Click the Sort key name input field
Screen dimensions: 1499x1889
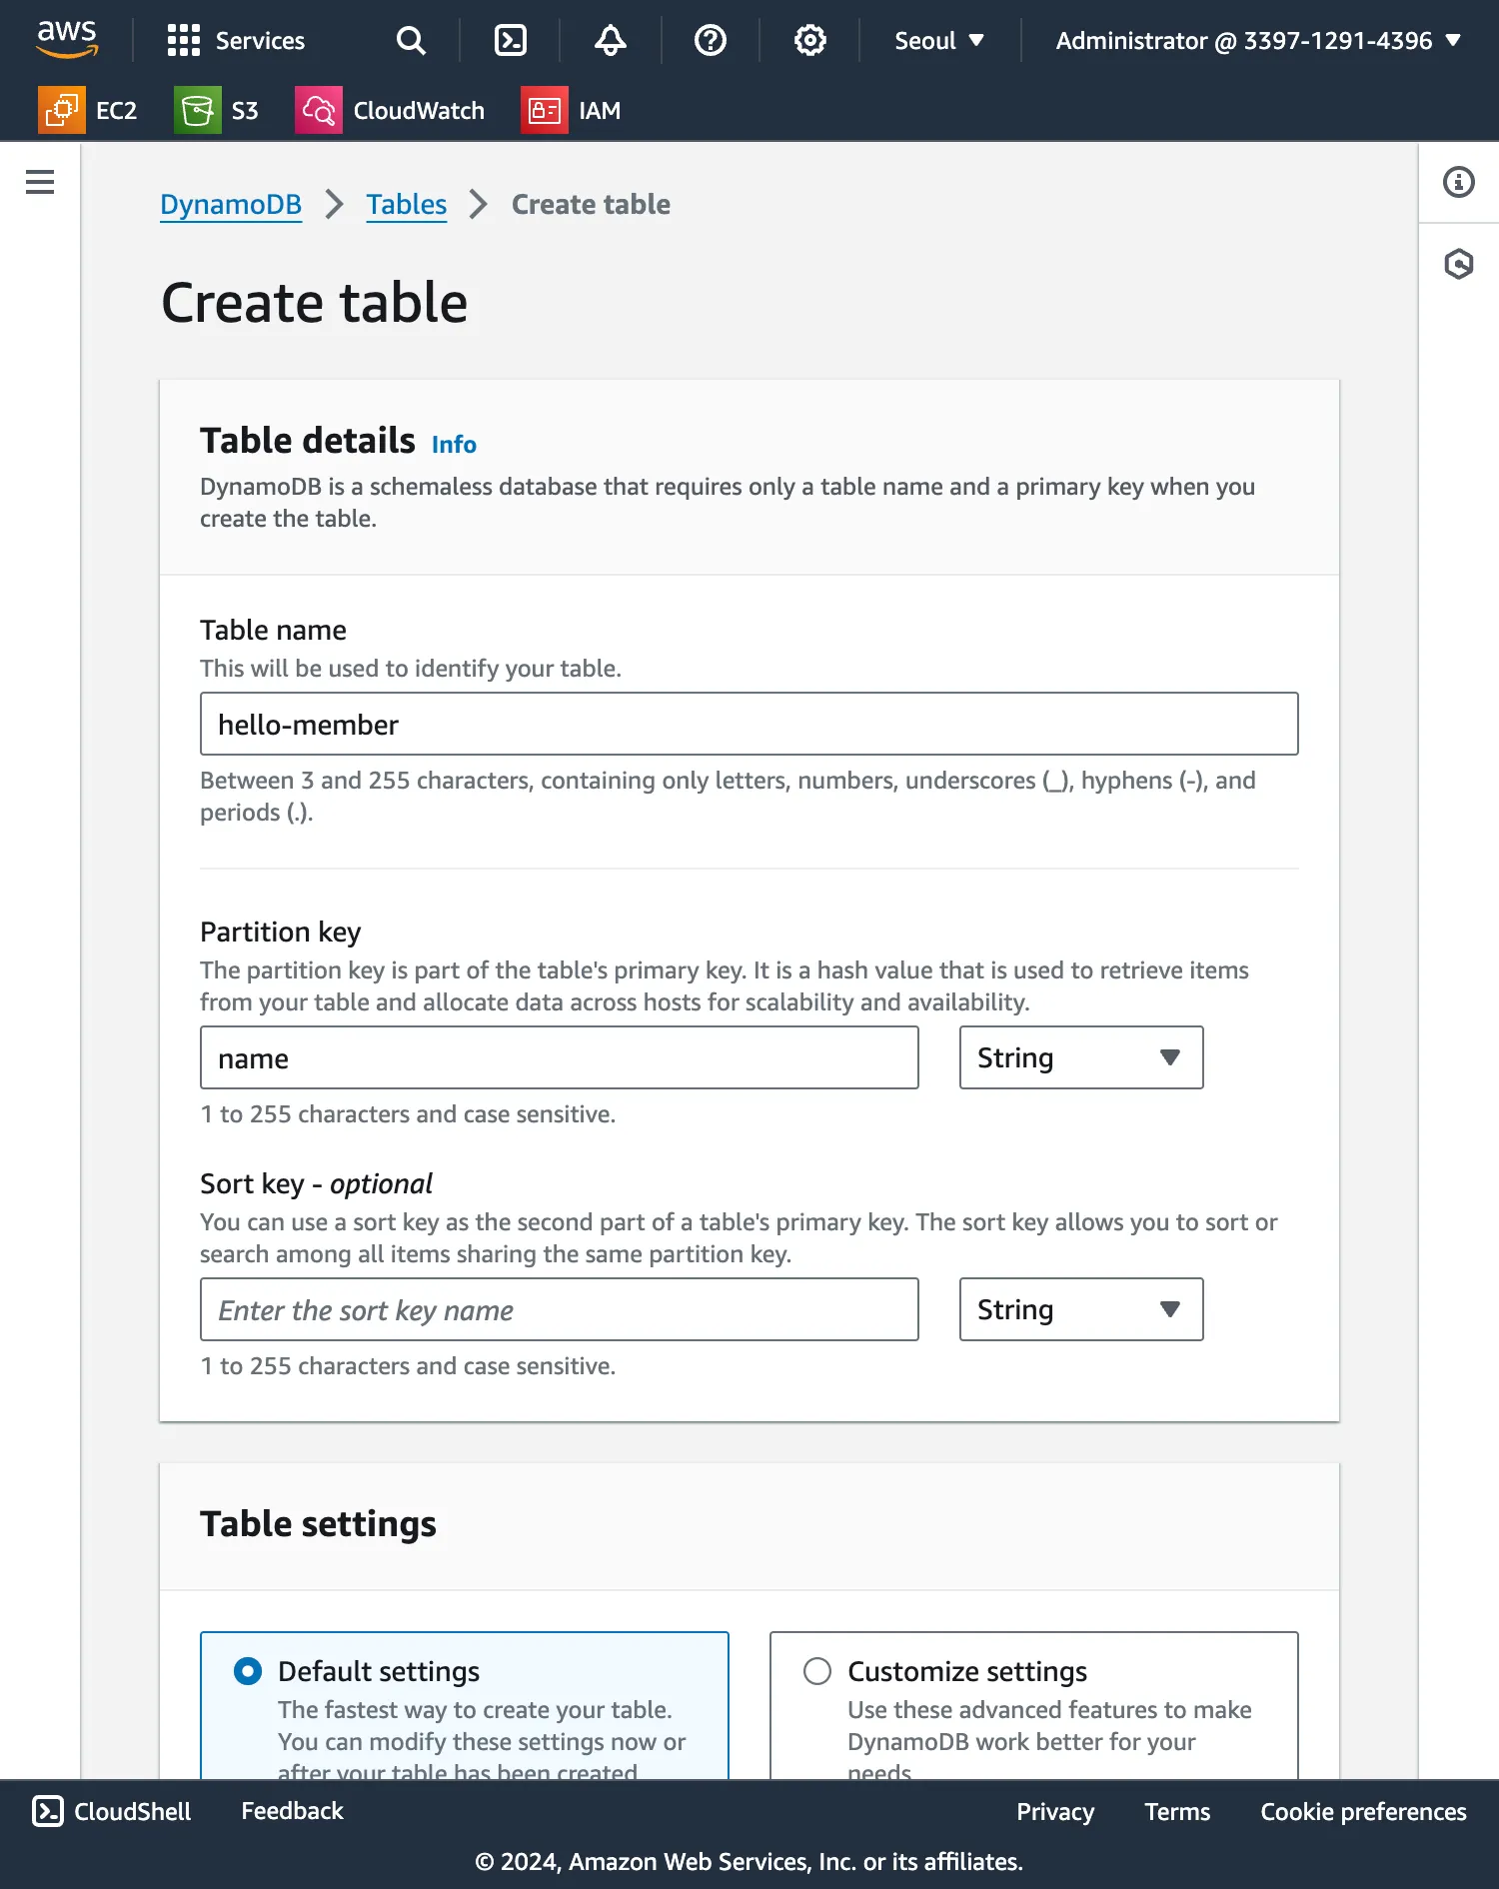(x=560, y=1309)
